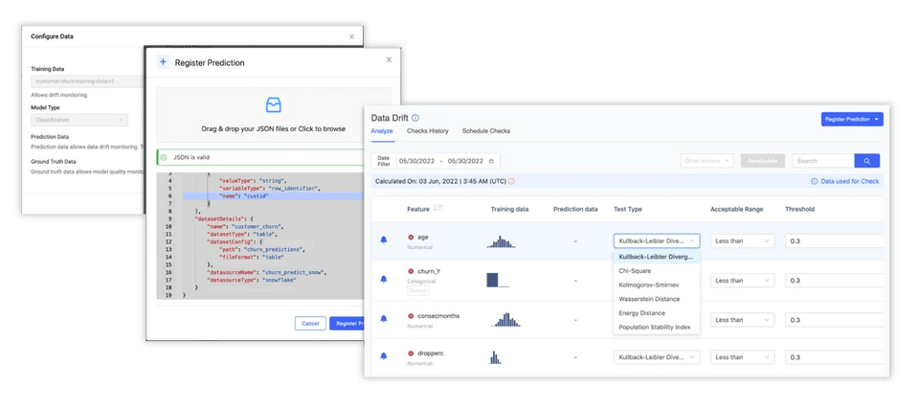
Task: Edit the Threshold field for age
Action: [835, 240]
